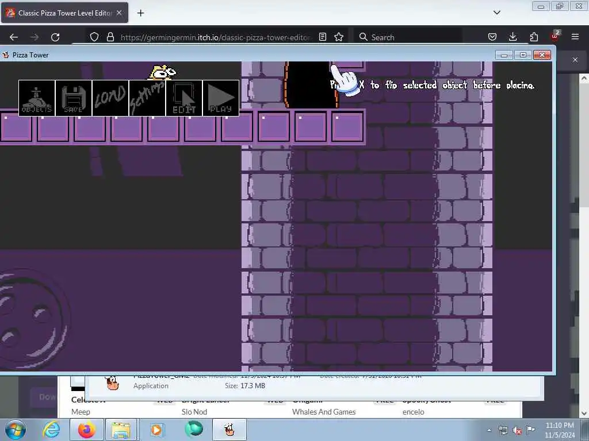
Task: Open the tracking protection shield icon
Action: coord(94,37)
